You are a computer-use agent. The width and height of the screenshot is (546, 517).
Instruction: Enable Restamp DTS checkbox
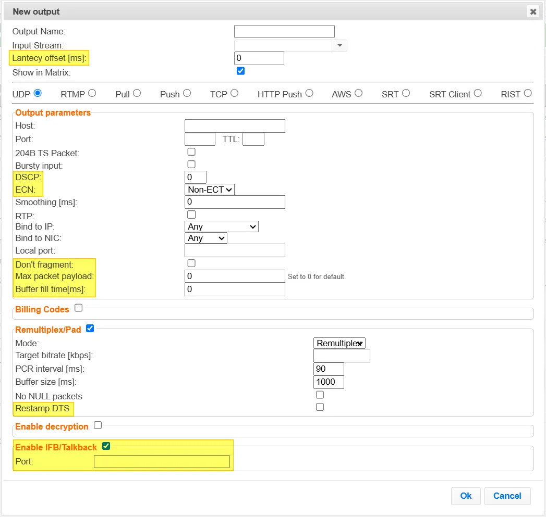click(x=320, y=407)
